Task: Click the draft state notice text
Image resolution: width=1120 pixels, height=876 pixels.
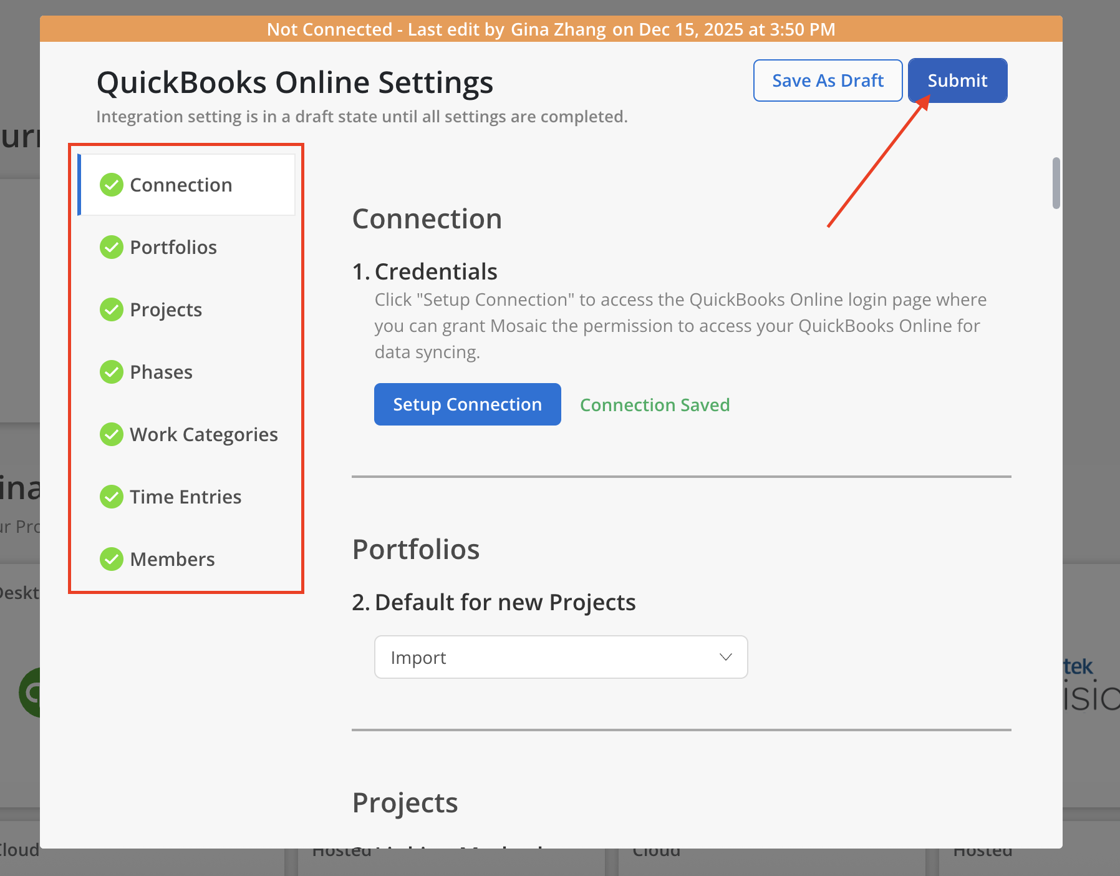Action: click(362, 117)
